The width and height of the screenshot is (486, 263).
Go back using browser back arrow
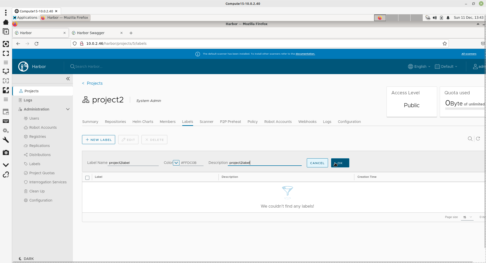[18, 43]
